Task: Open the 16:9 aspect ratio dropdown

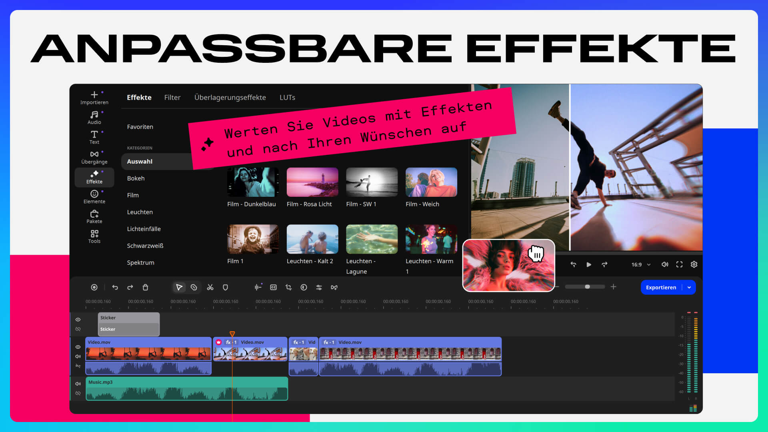Action: 639,264
